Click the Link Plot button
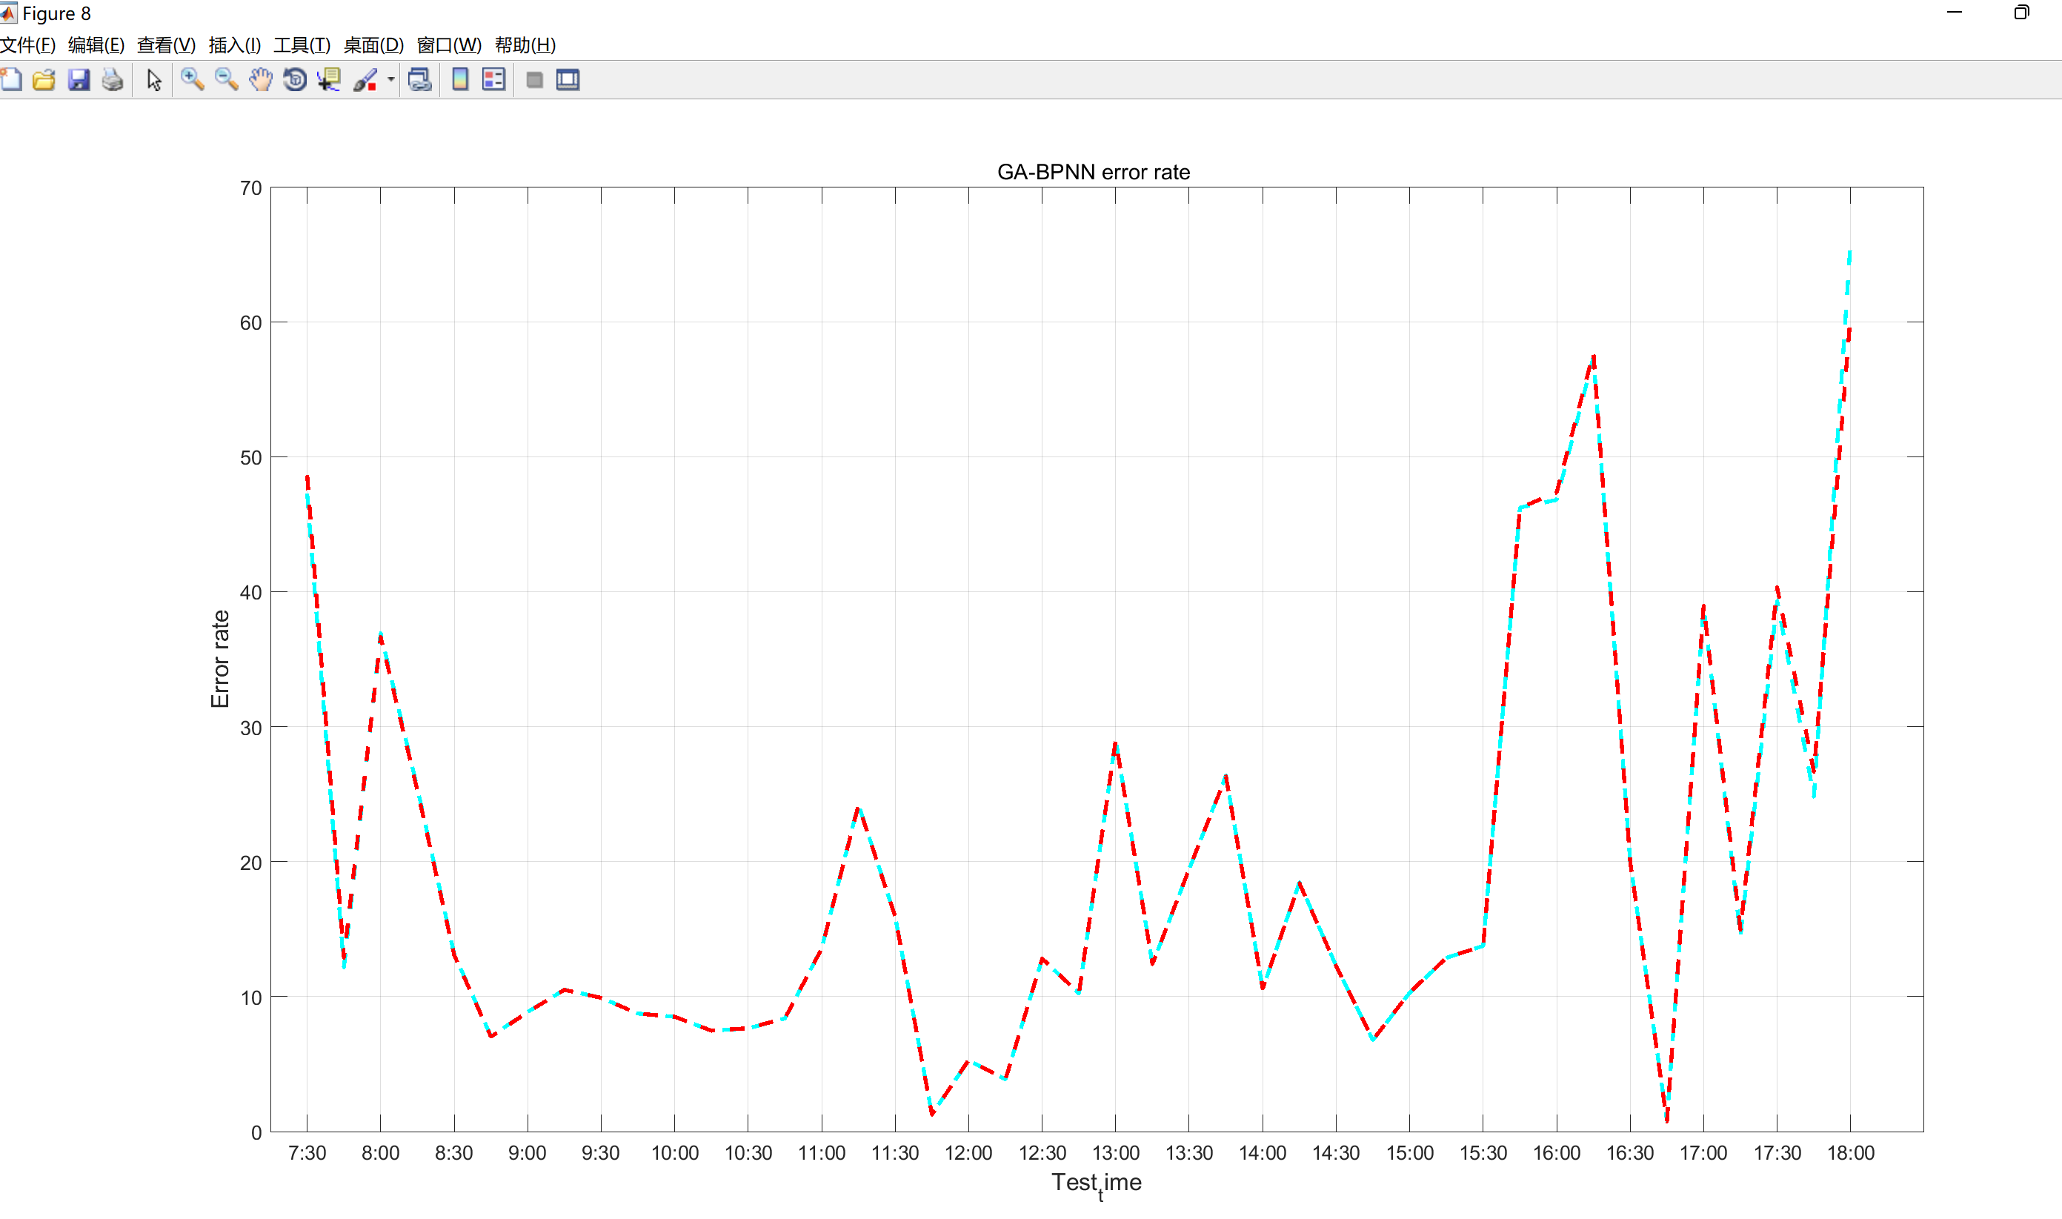Screen dimensions: 2062x1219 pyautogui.click(x=419, y=80)
